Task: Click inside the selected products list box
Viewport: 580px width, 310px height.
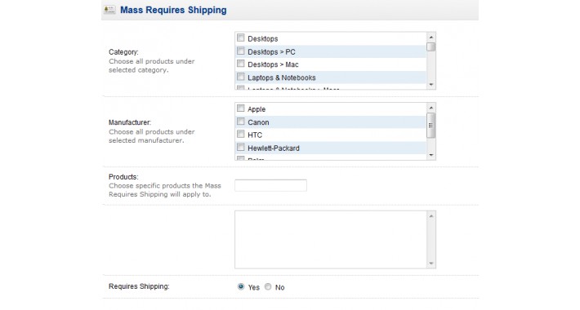Action: (331, 239)
